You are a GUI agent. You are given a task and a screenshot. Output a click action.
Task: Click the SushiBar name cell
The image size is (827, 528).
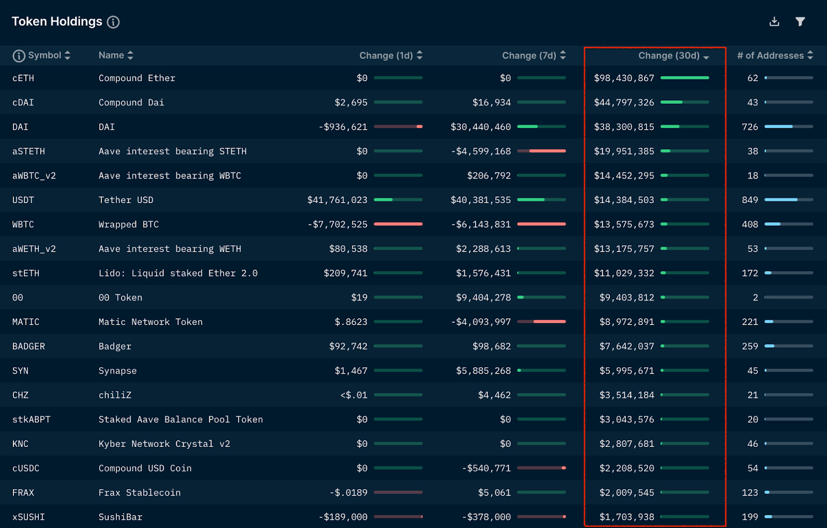tap(120, 517)
